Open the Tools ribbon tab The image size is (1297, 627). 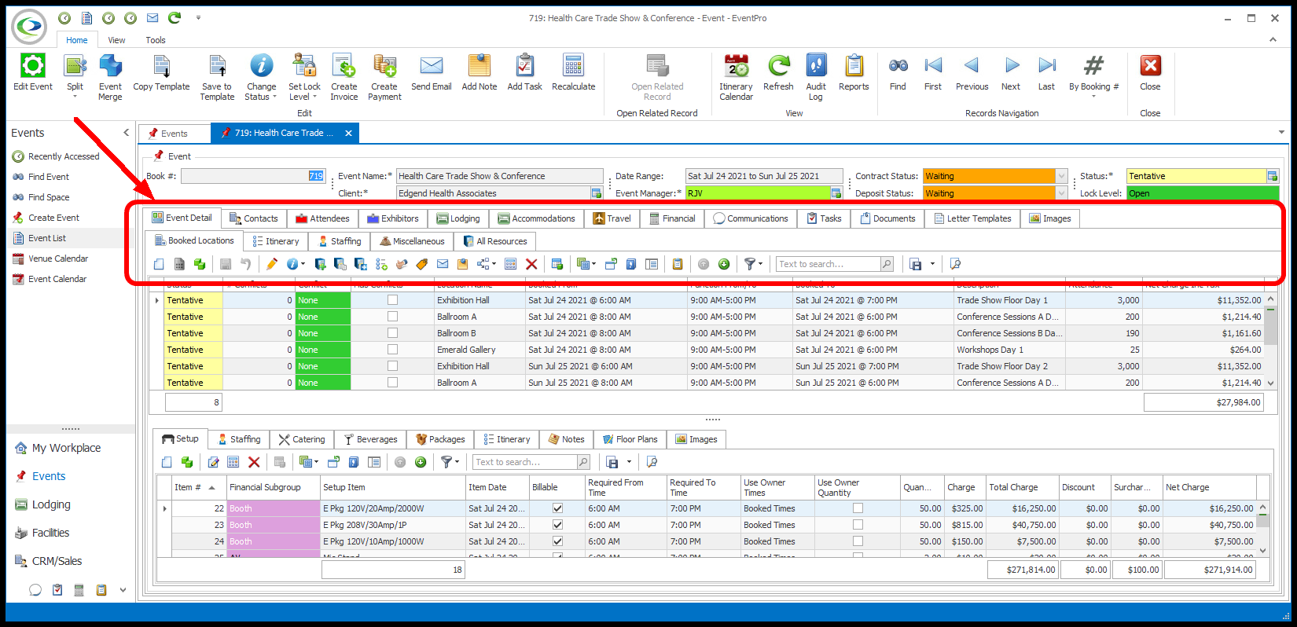(x=156, y=40)
